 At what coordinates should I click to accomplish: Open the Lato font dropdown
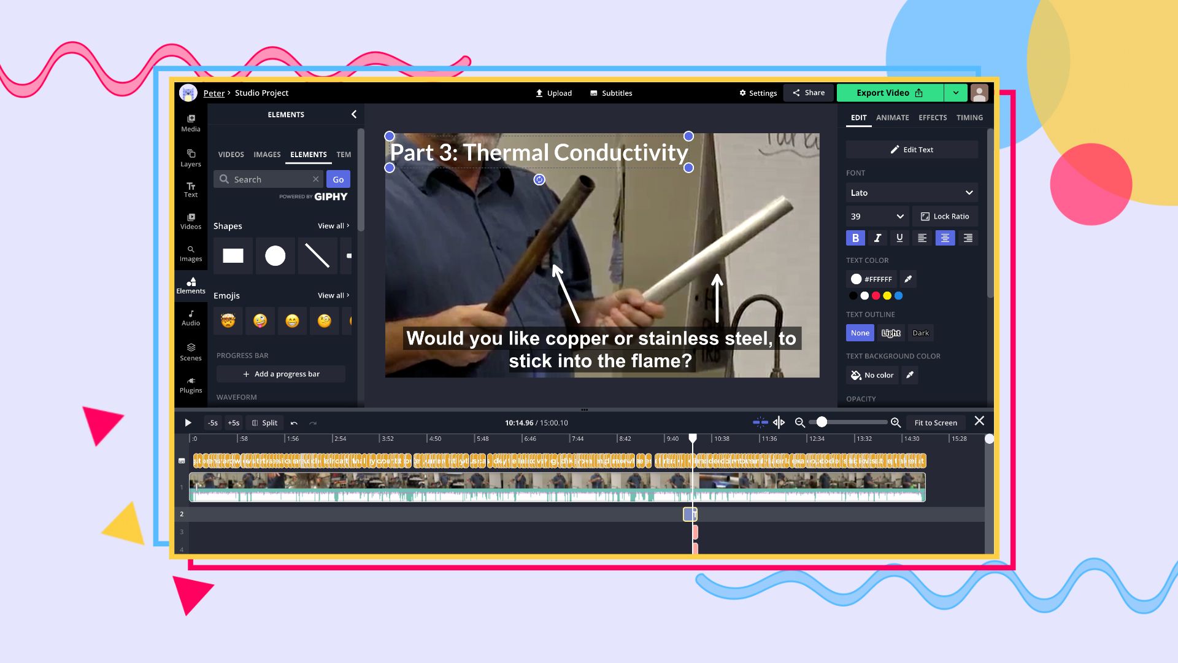click(x=911, y=193)
